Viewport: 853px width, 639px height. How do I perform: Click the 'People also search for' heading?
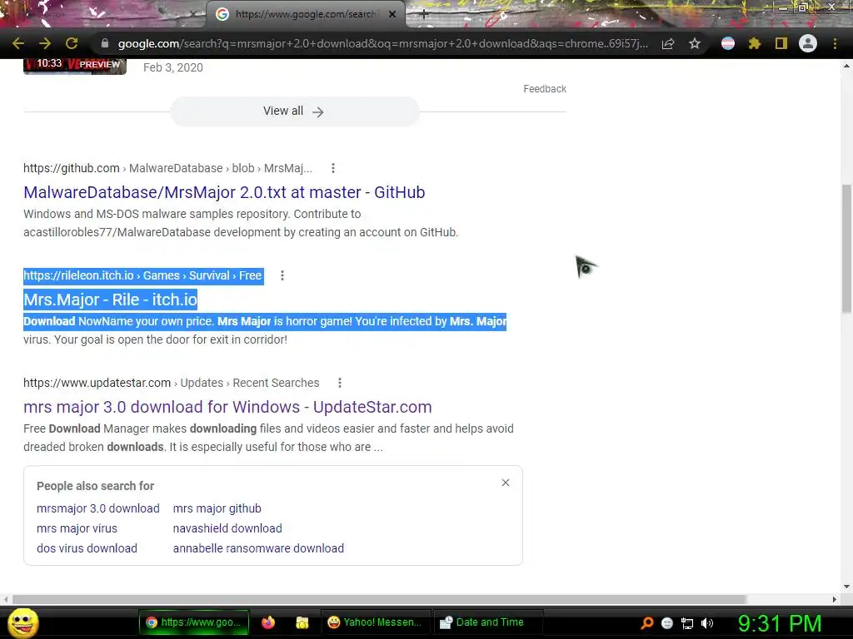pos(95,486)
